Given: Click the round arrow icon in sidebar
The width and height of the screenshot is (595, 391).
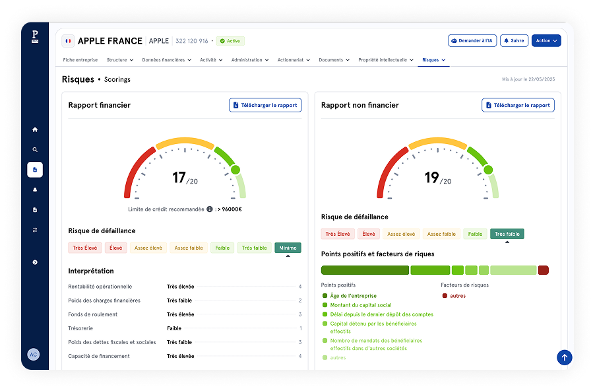Looking at the screenshot, I should (35, 262).
